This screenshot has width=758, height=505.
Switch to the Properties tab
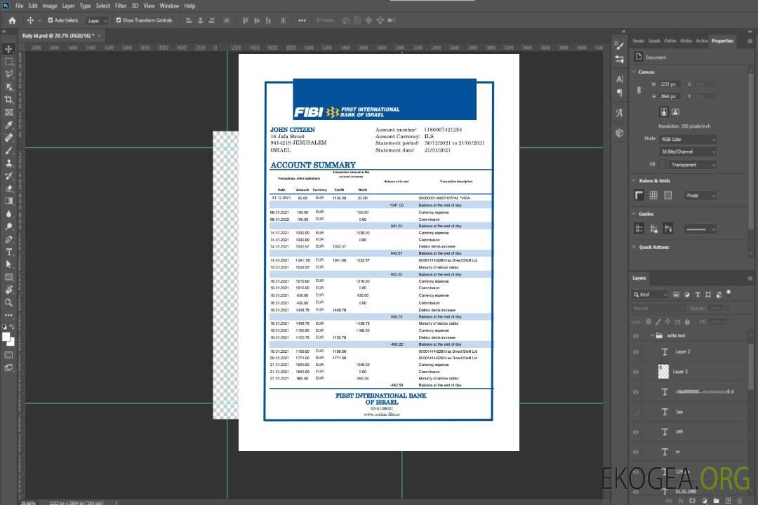[x=722, y=41]
